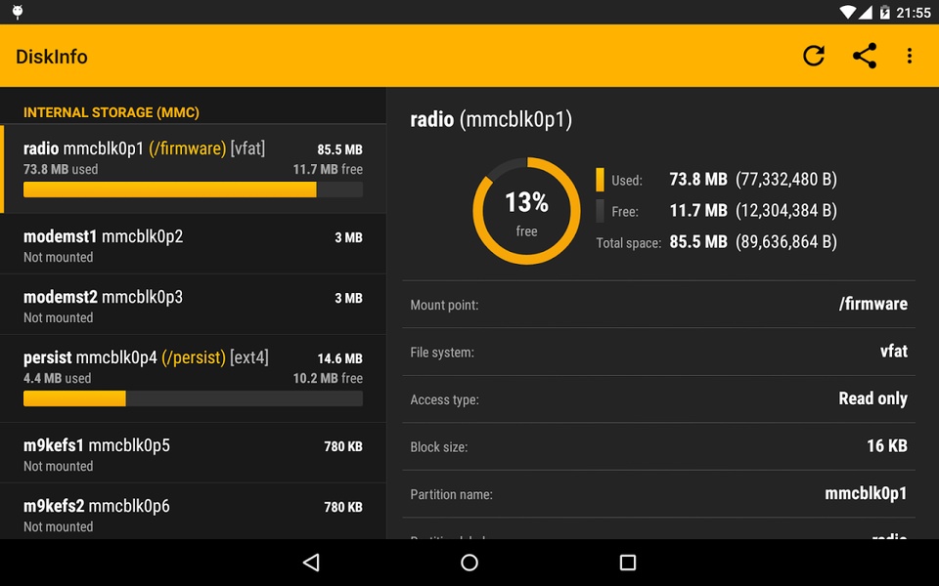The image size is (939, 586).
Task: Select the m9kefs1 mmcblk0p5 partition
Action: (x=193, y=453)
